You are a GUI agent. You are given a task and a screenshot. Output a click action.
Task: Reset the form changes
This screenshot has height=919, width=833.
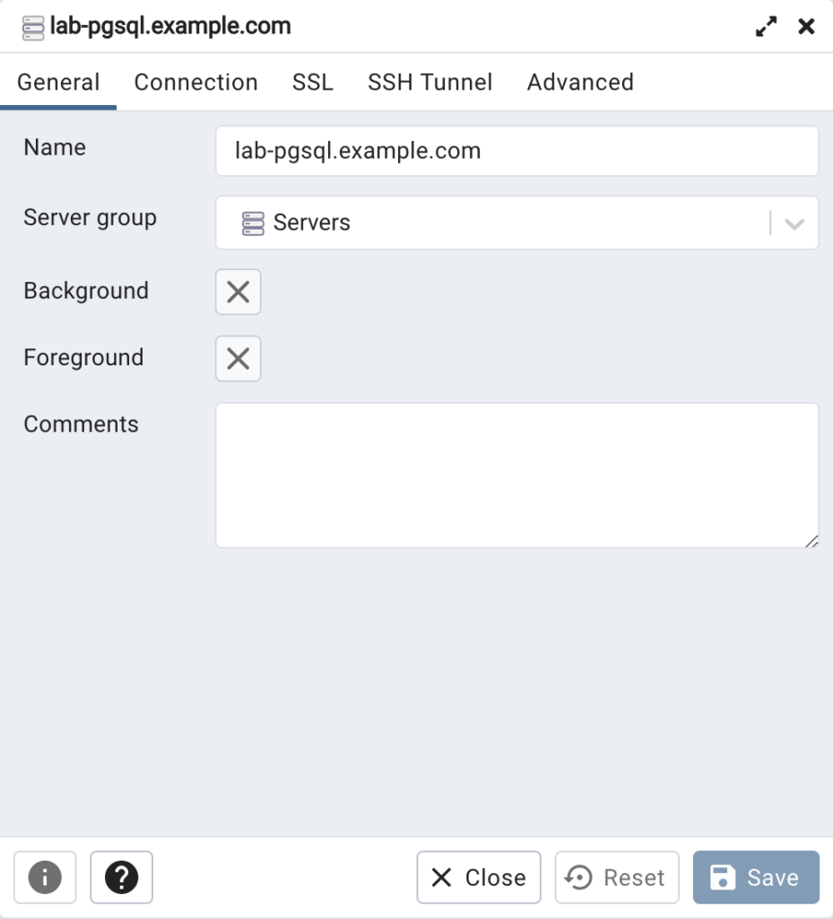[x=617, y=878]
